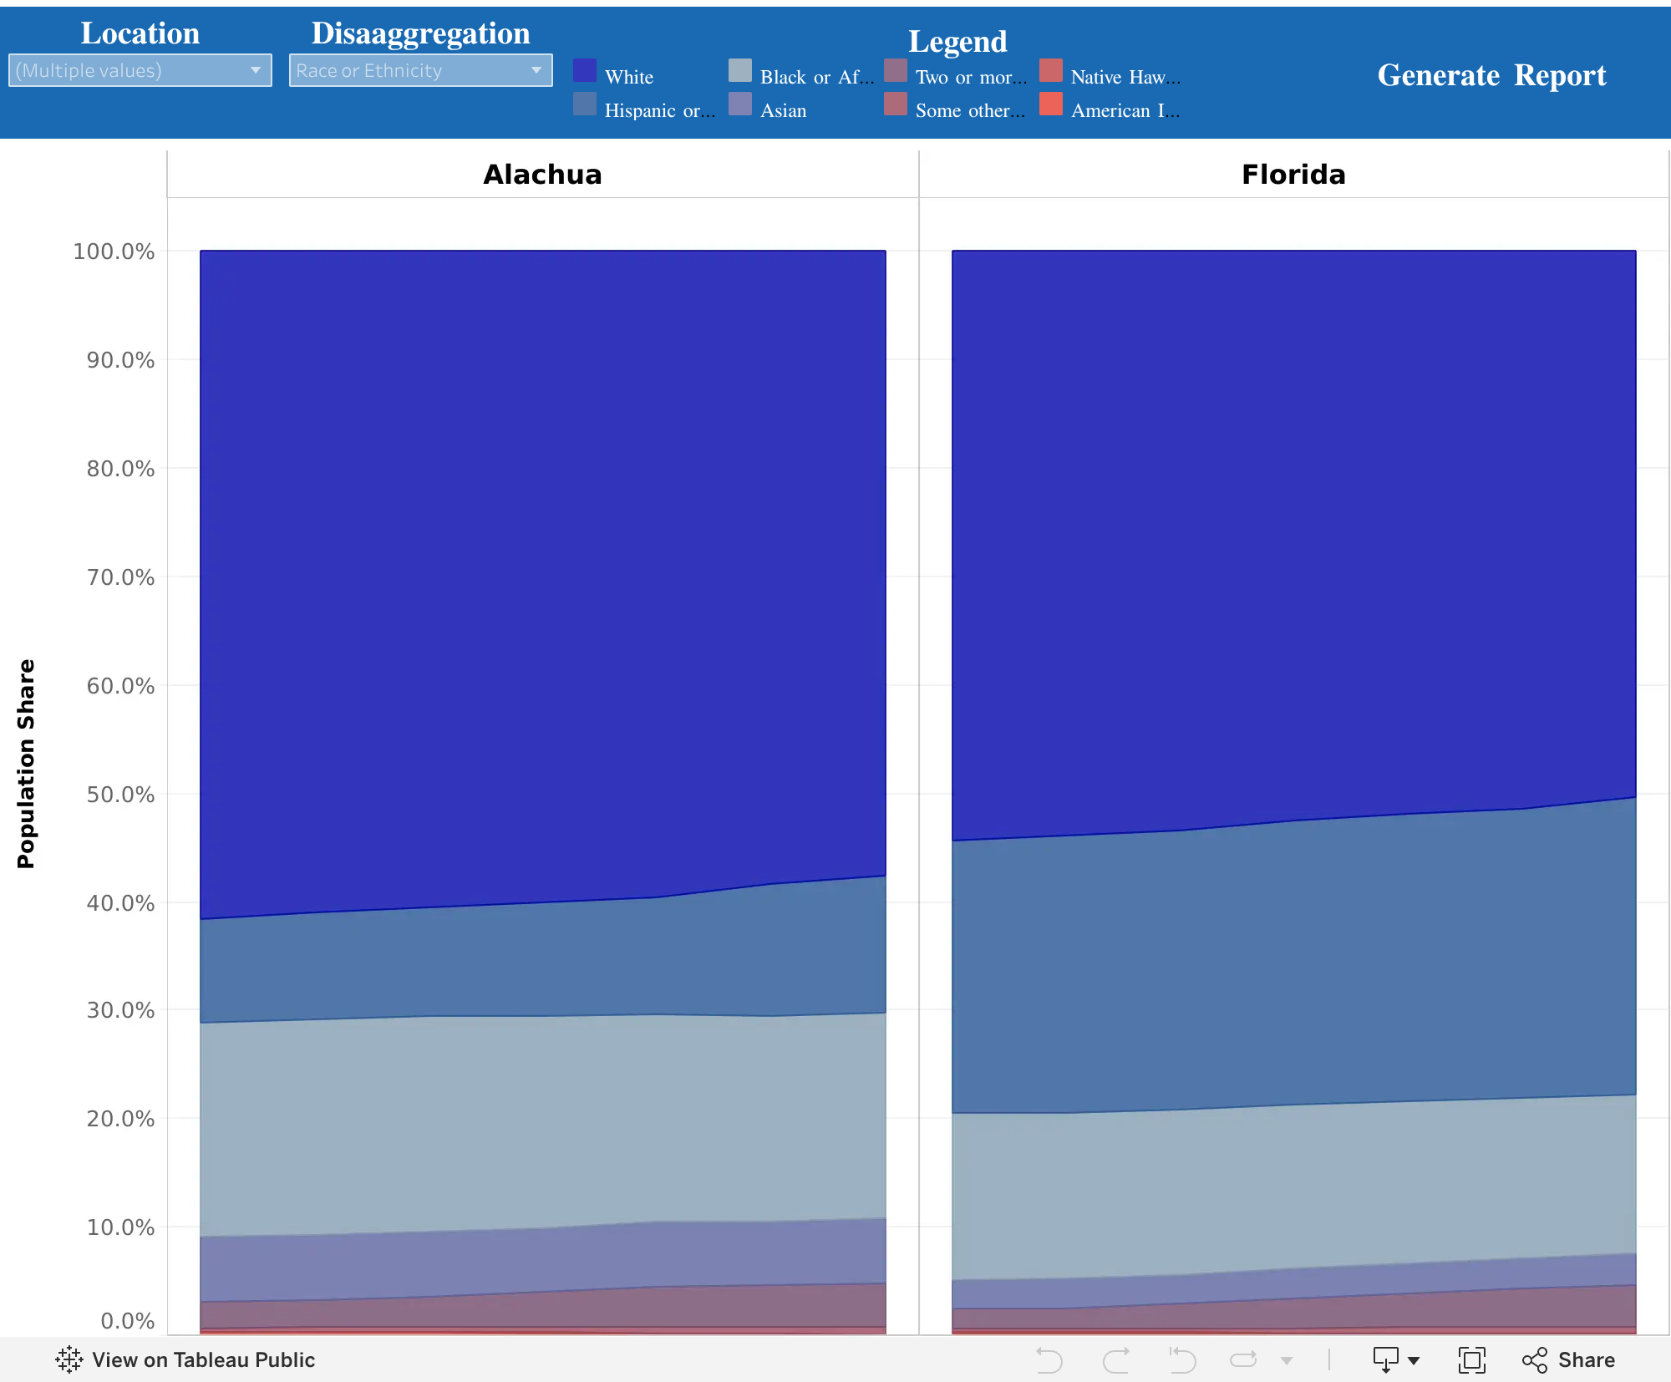Image resolution: width=1671 pixels, height=1382 pixels.
Task: Open the download icon menu
Action: [1385, 1360]
